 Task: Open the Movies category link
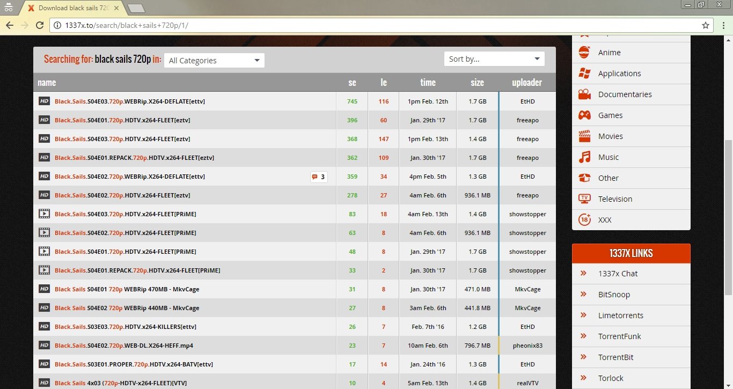point(610,136)
